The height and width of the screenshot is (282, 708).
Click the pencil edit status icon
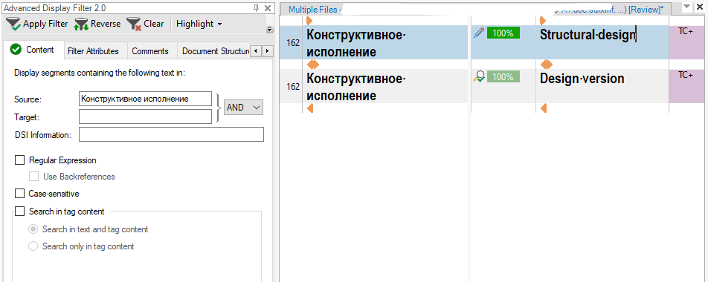click(478, 33)
